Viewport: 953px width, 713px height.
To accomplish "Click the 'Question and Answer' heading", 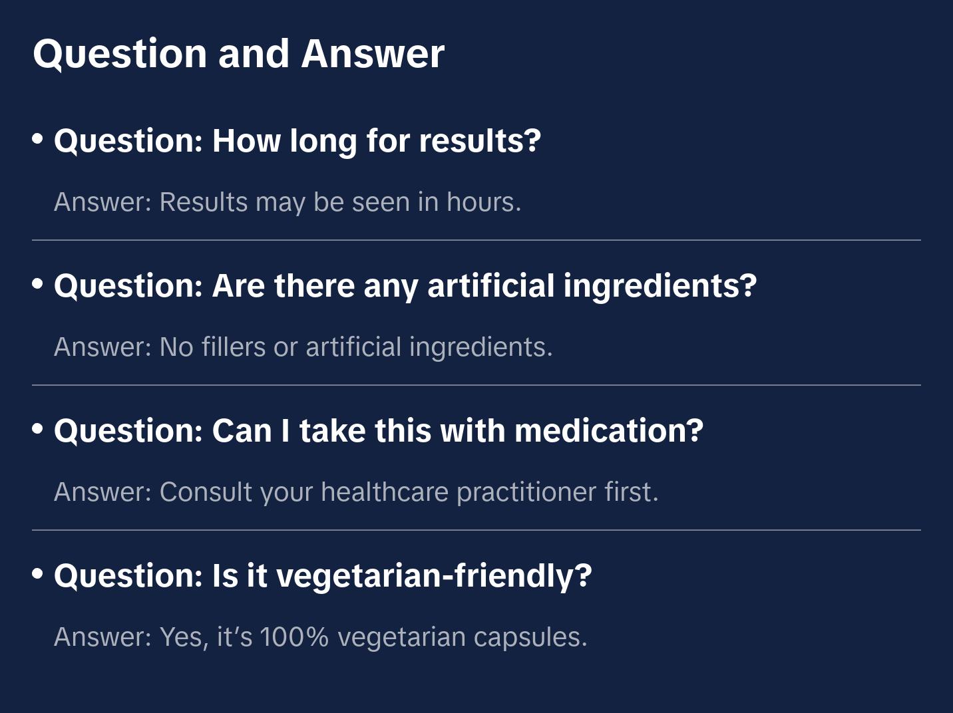I will coord(238,53).
